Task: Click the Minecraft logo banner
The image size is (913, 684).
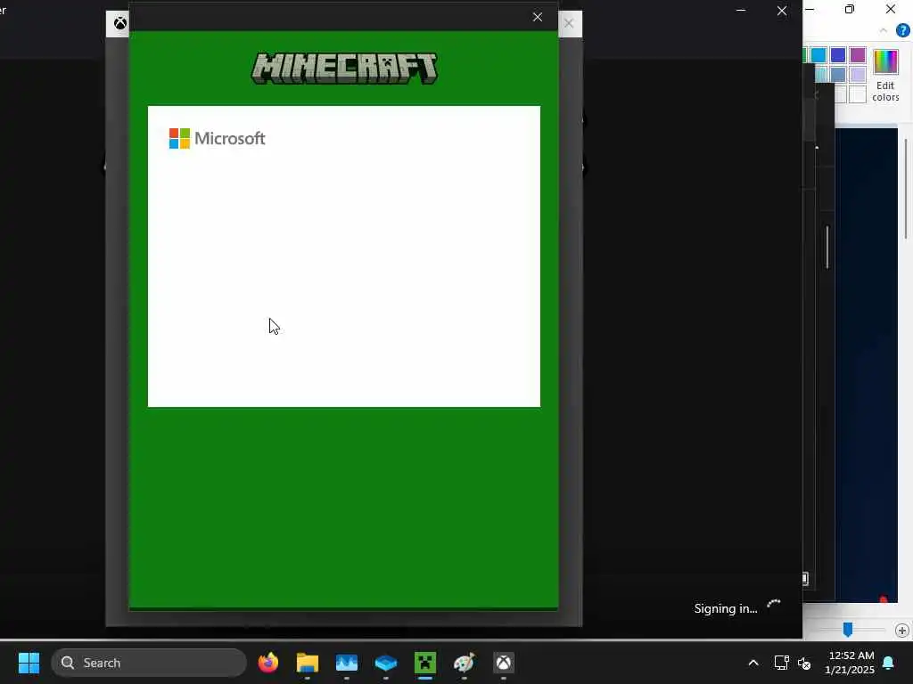Action: click(x=344, y=68)
